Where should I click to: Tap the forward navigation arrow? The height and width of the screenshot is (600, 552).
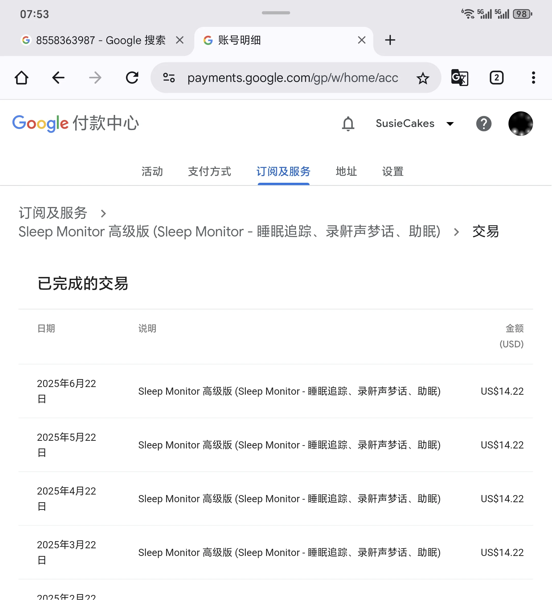(x=95, y=78)
